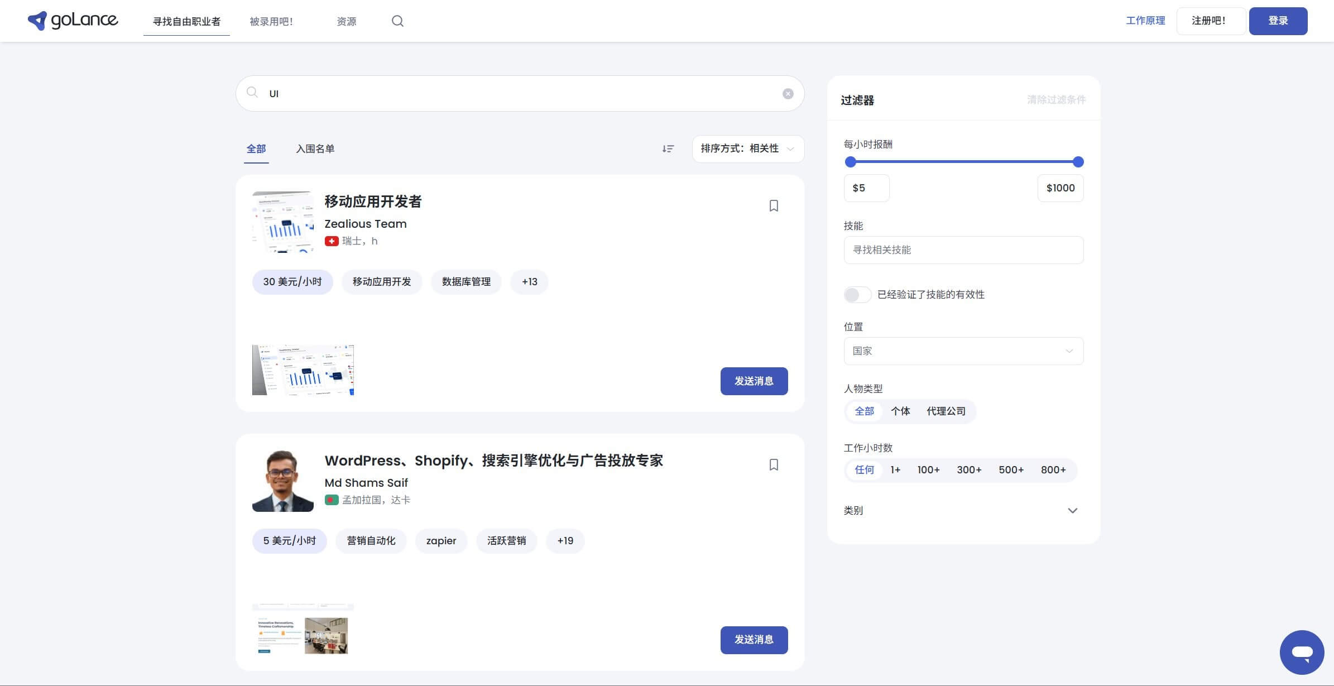Click the 数据库管理 skill tag
Viewport: 1334px width, 686px height.
pos(466,282)
